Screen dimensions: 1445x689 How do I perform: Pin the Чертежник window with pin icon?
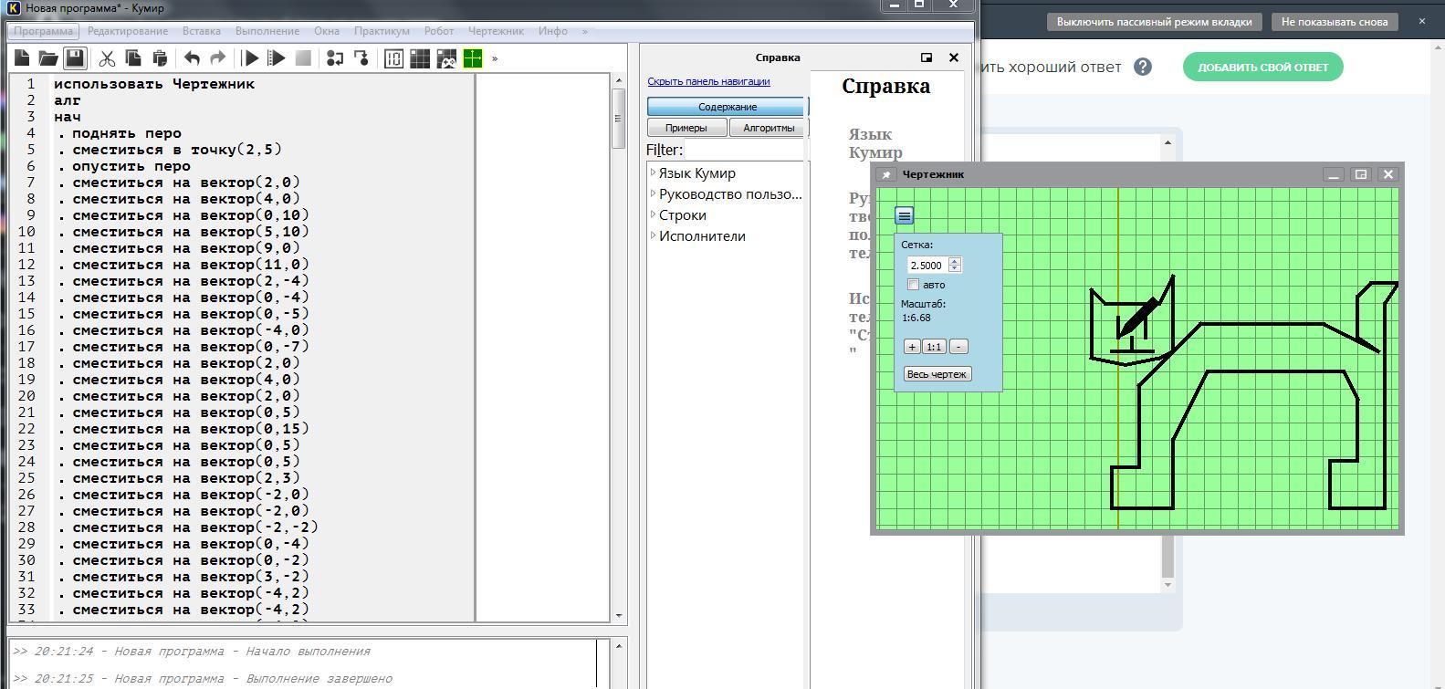885,174
